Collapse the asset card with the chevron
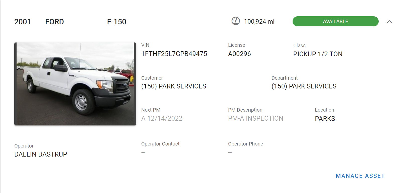Screen dimensions: 406x193 [x=389, y=22]
